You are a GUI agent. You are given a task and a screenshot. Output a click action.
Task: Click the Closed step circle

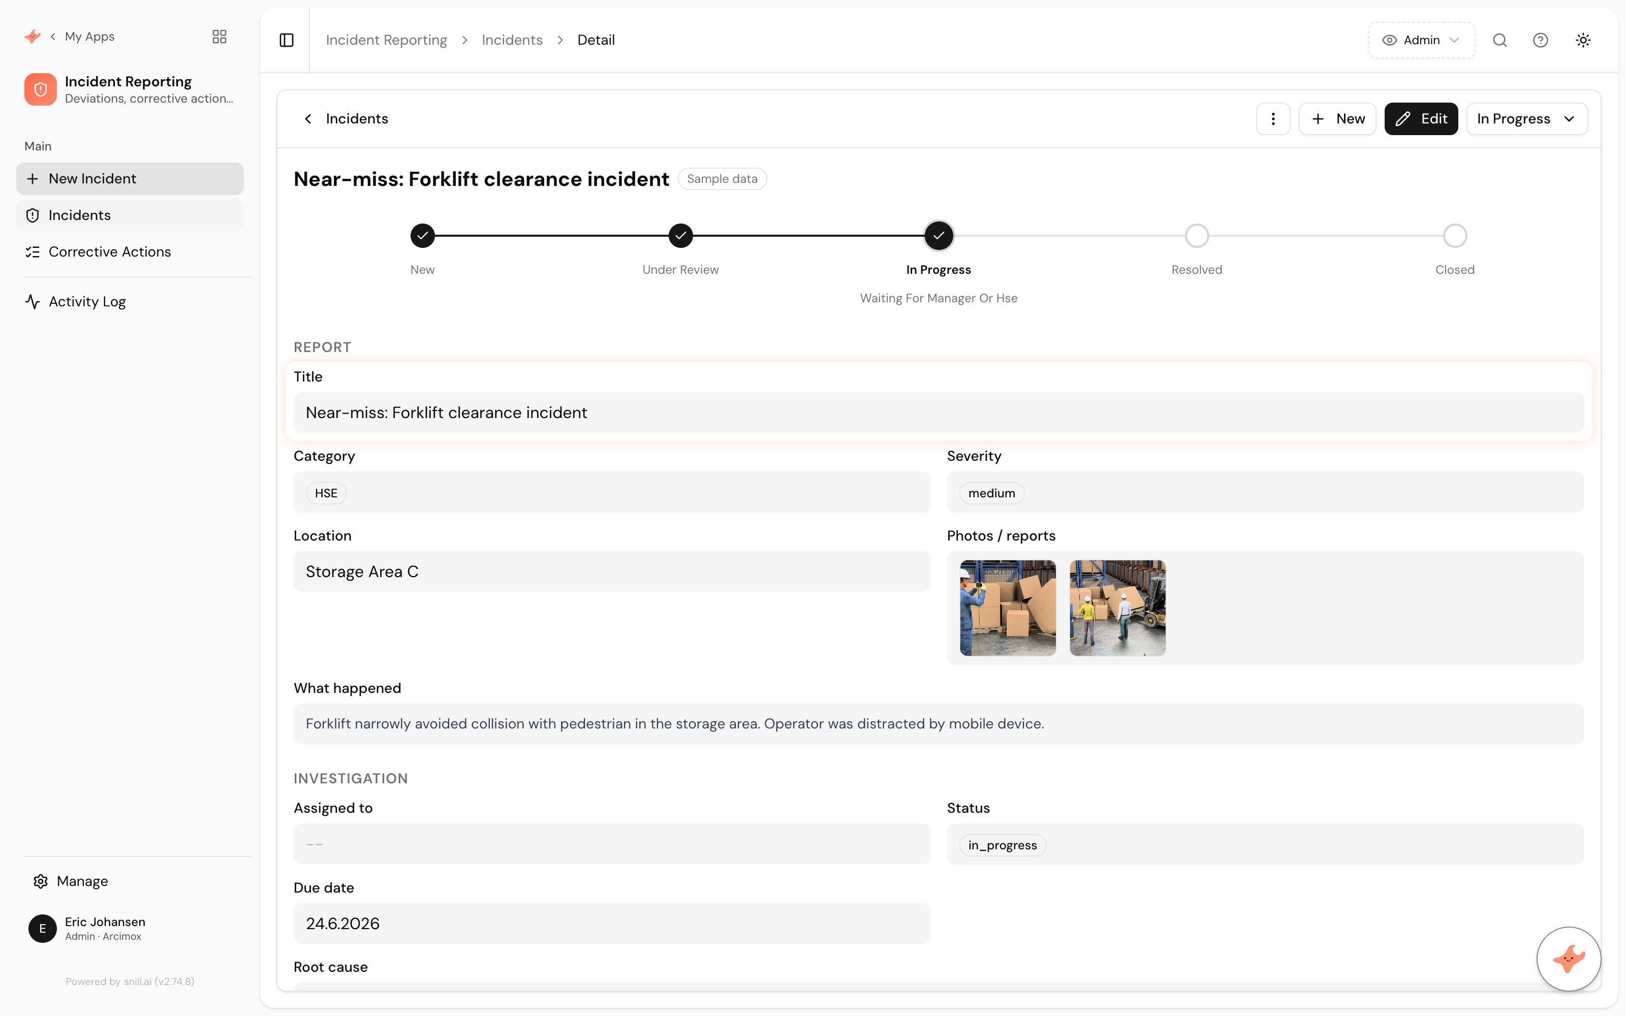tap(1455, 236)
